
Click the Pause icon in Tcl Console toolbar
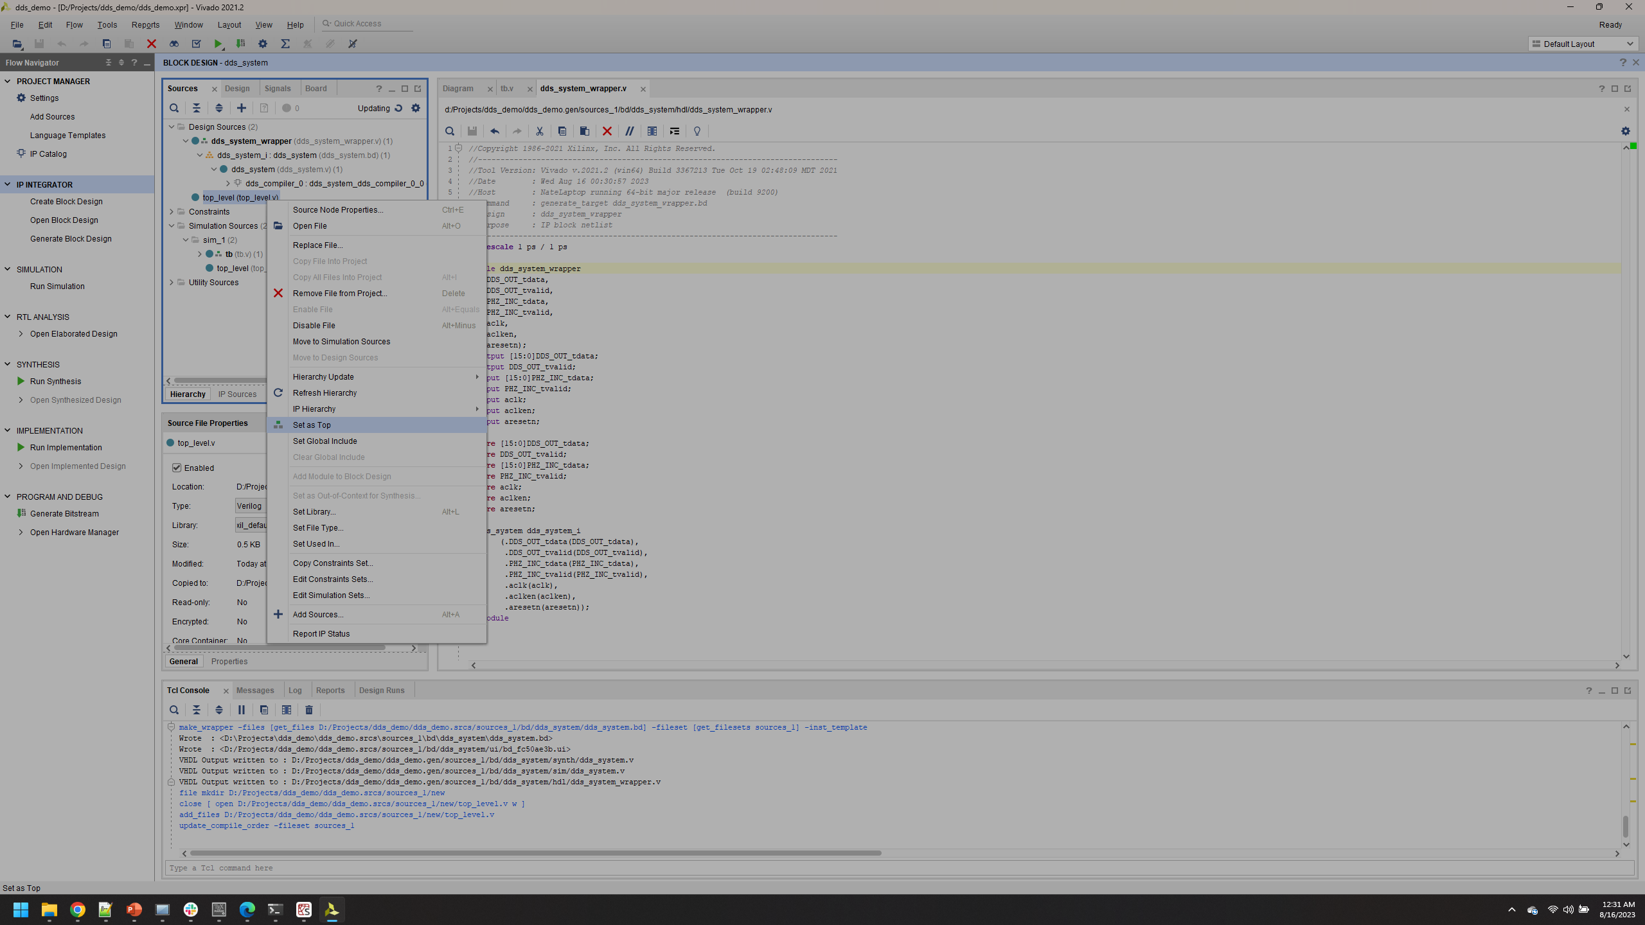click(242, 710)
